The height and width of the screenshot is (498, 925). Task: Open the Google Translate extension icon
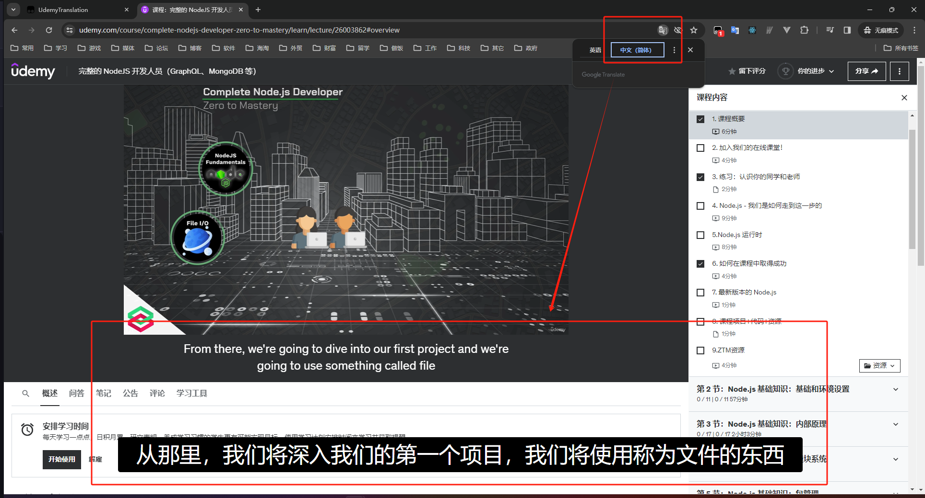click(735, 30)
